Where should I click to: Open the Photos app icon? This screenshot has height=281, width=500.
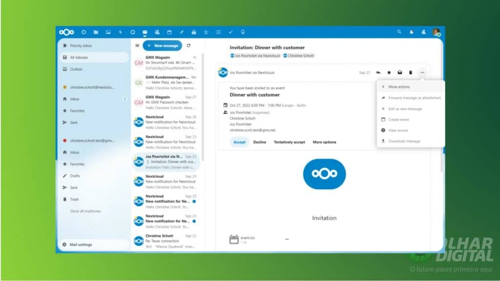(x=108, y=32)
